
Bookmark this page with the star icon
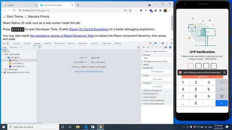[x=130, y=10]
